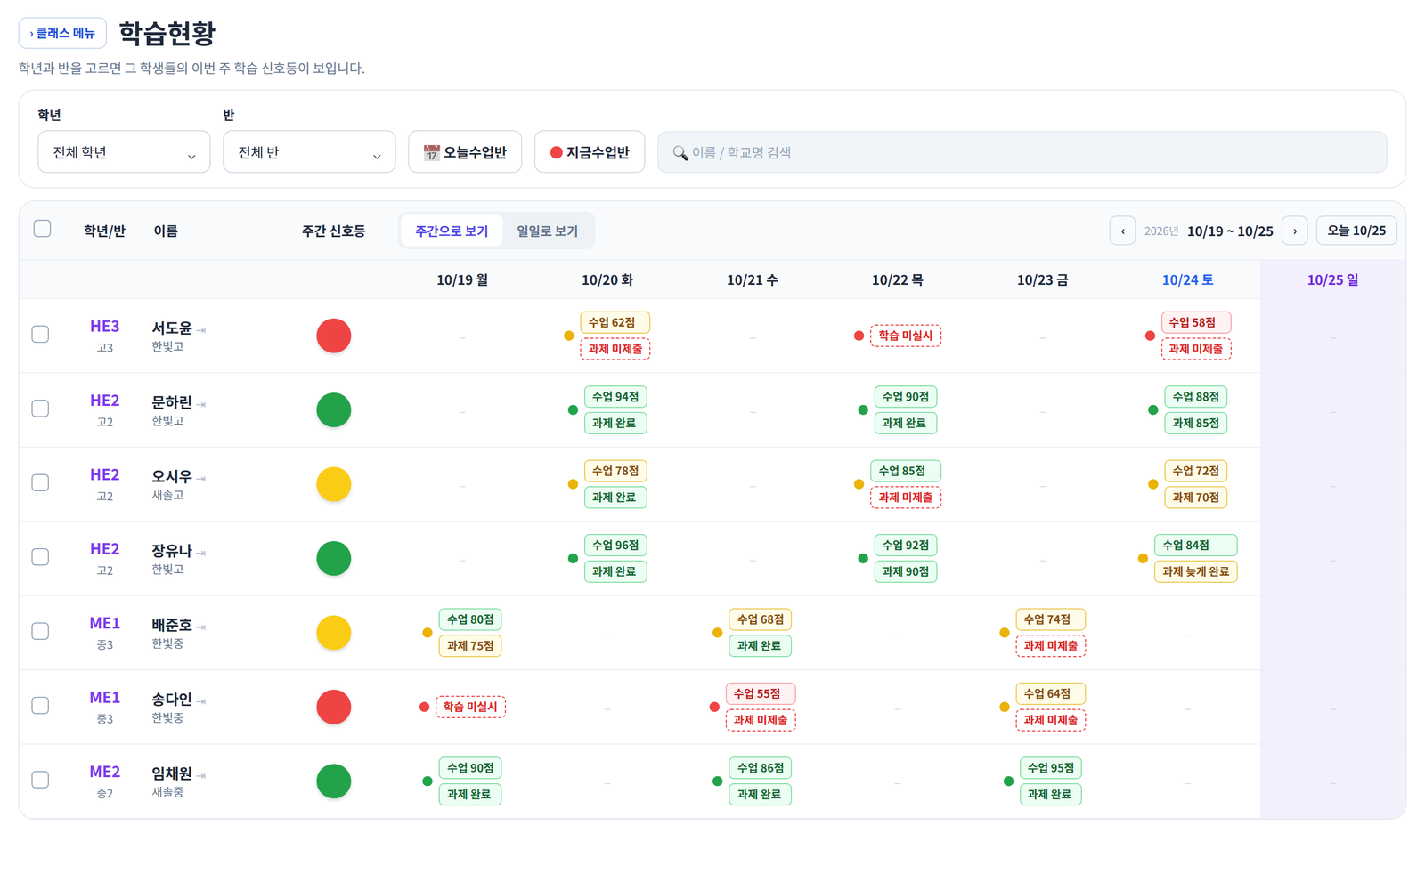Click the green weekly signal for 임채원
The height and width of the screenshot is (890, 1425).
click(334, 781)
